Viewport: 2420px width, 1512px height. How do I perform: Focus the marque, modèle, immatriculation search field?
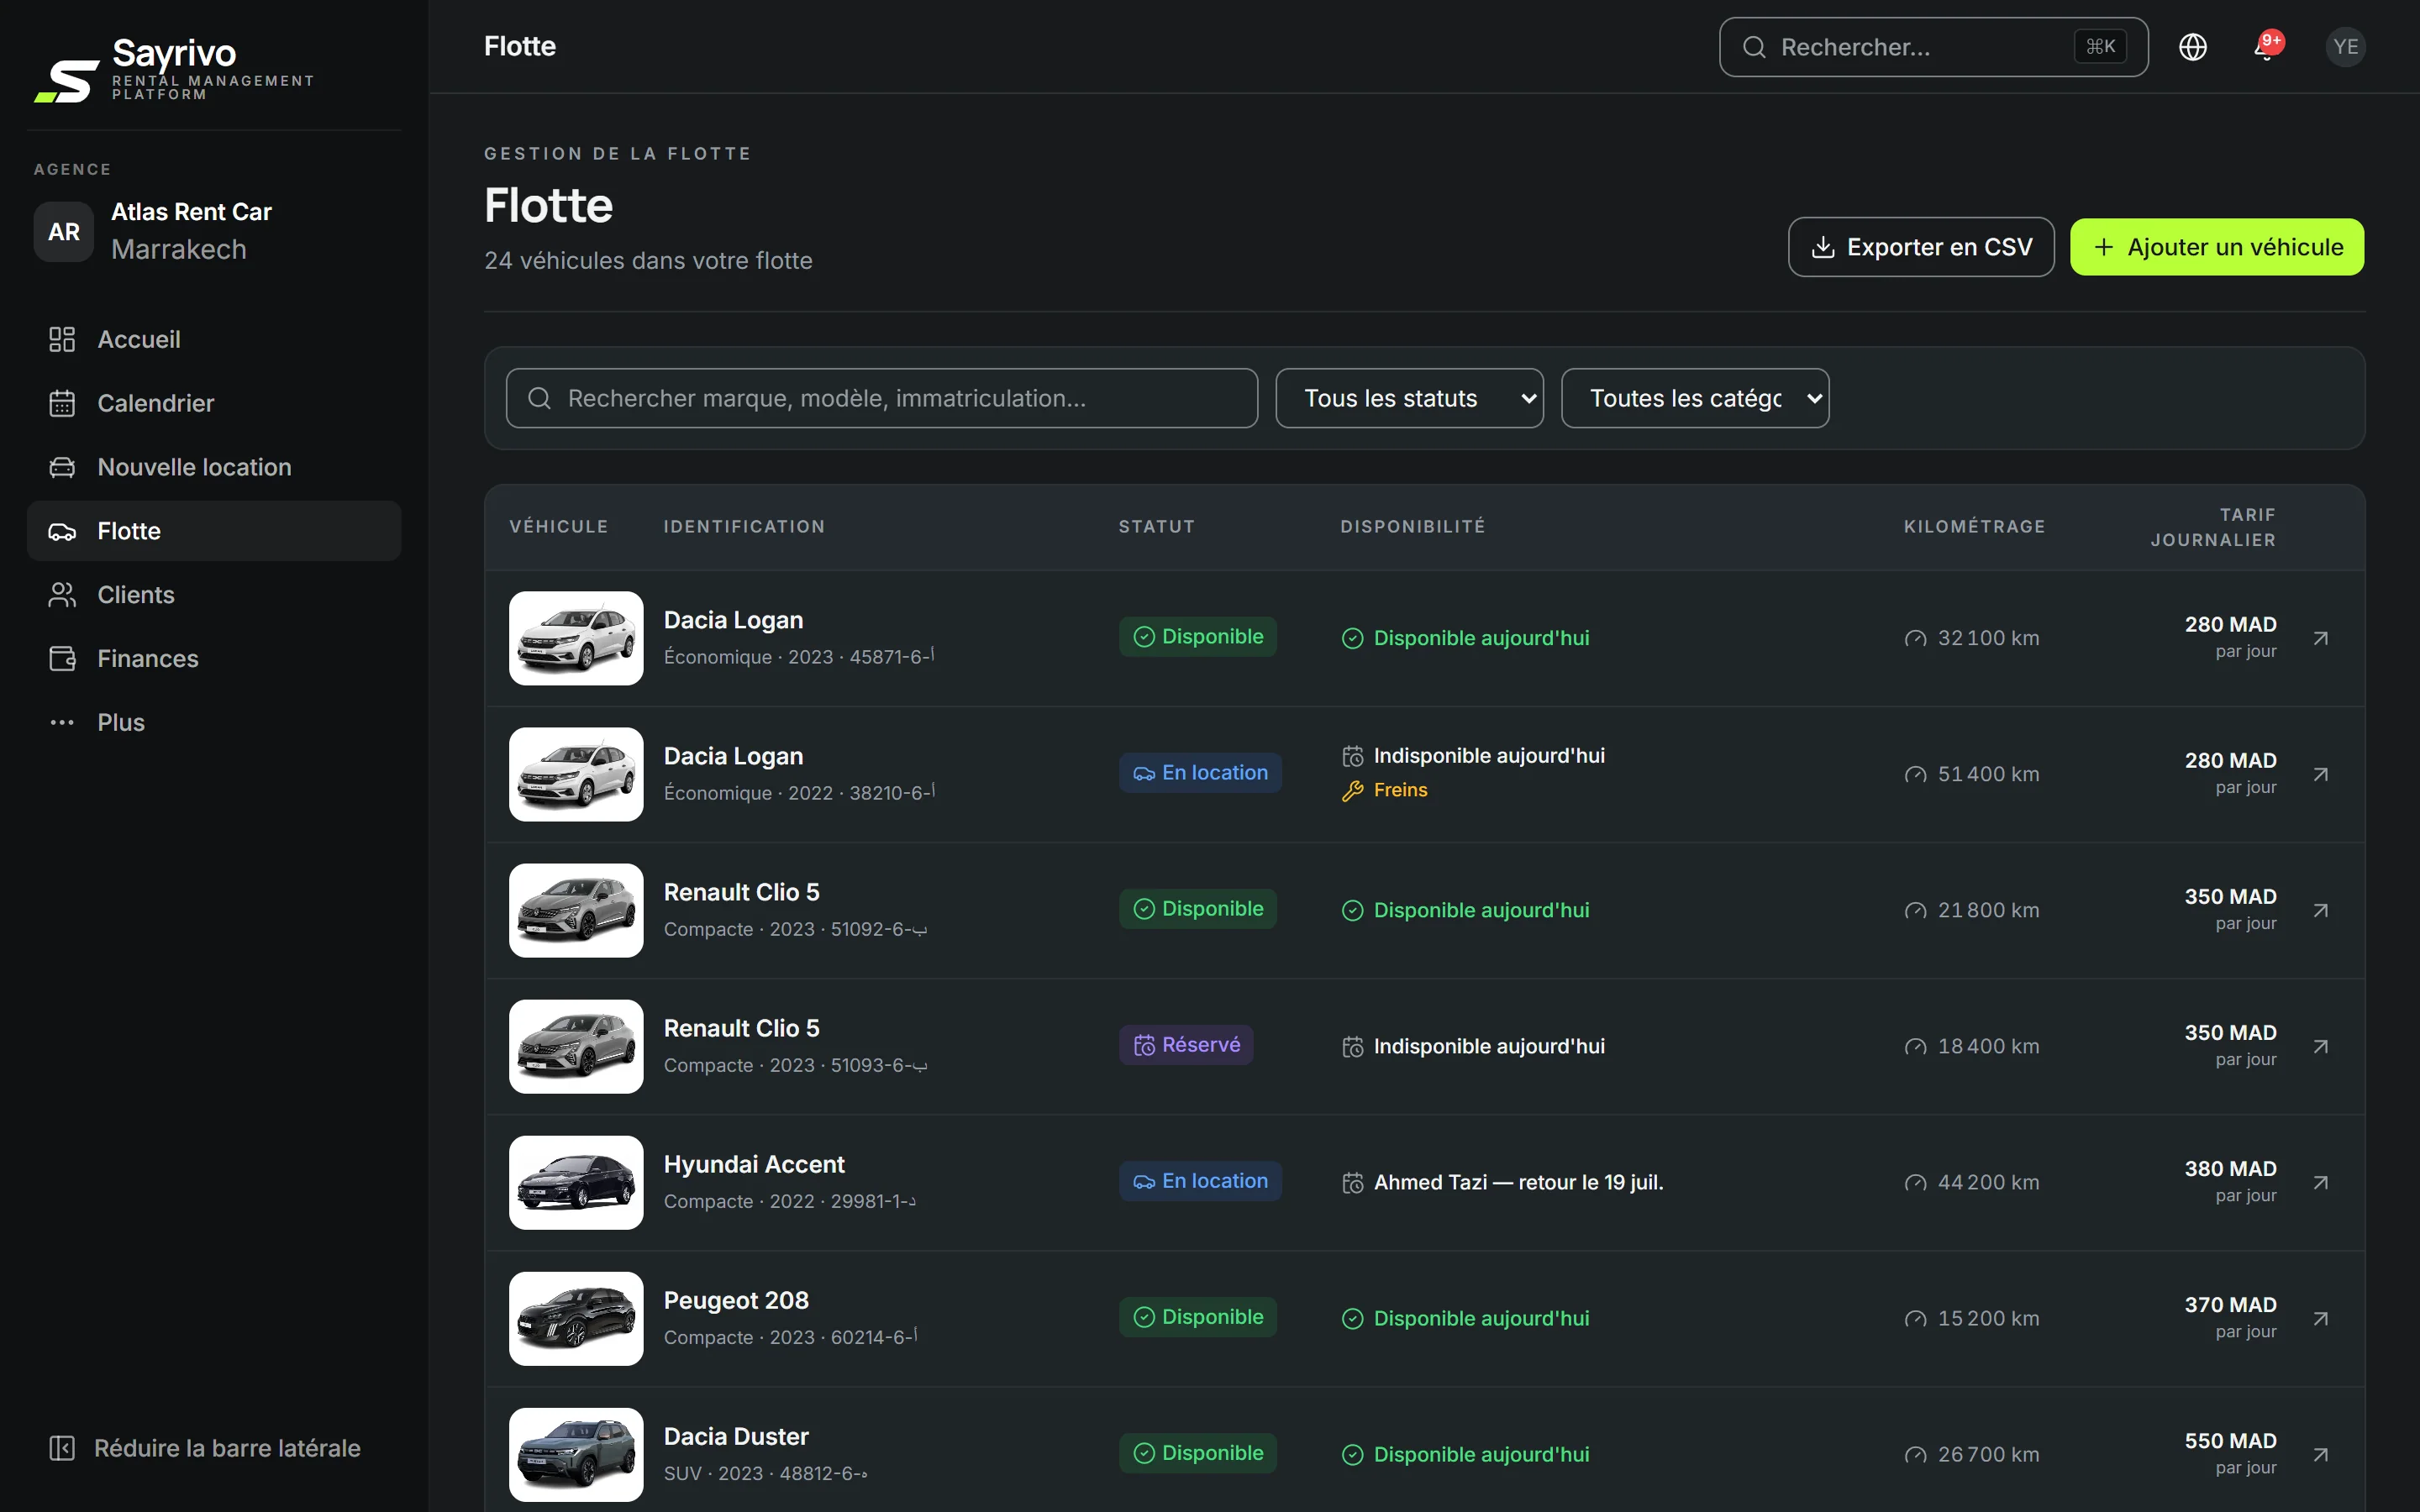coord(882,398)
